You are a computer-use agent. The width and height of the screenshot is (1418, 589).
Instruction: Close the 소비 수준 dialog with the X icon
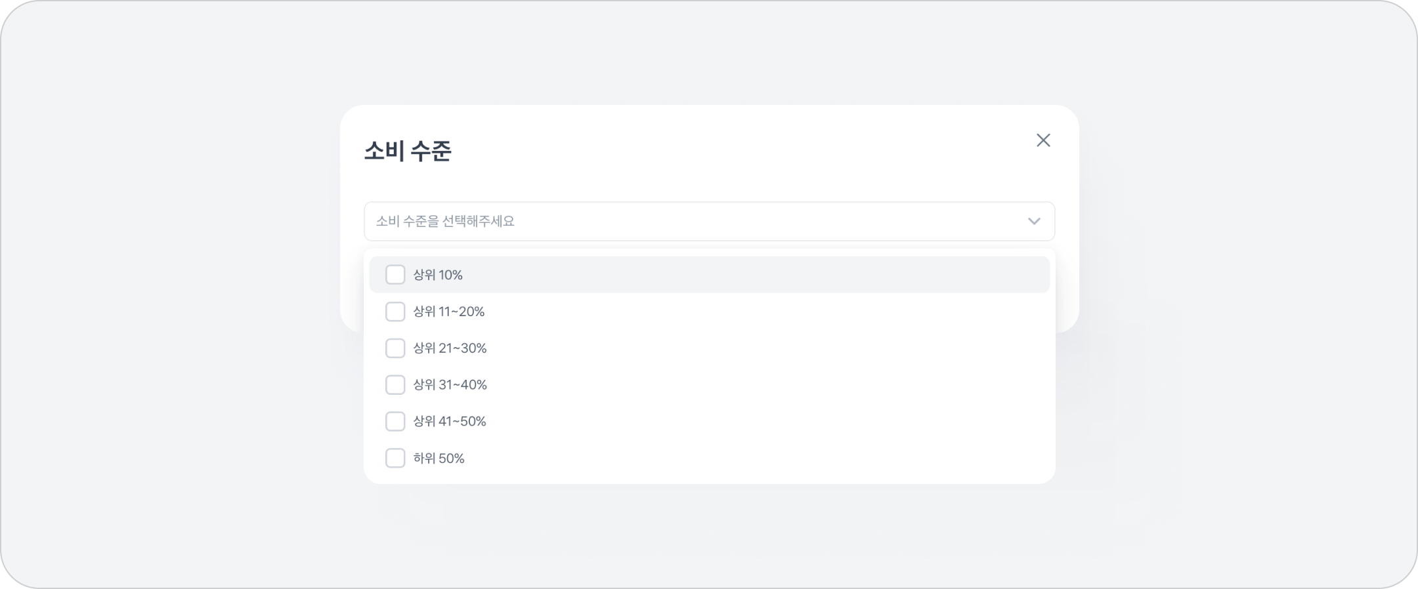pyautogui.click(x=1043, y=140)
